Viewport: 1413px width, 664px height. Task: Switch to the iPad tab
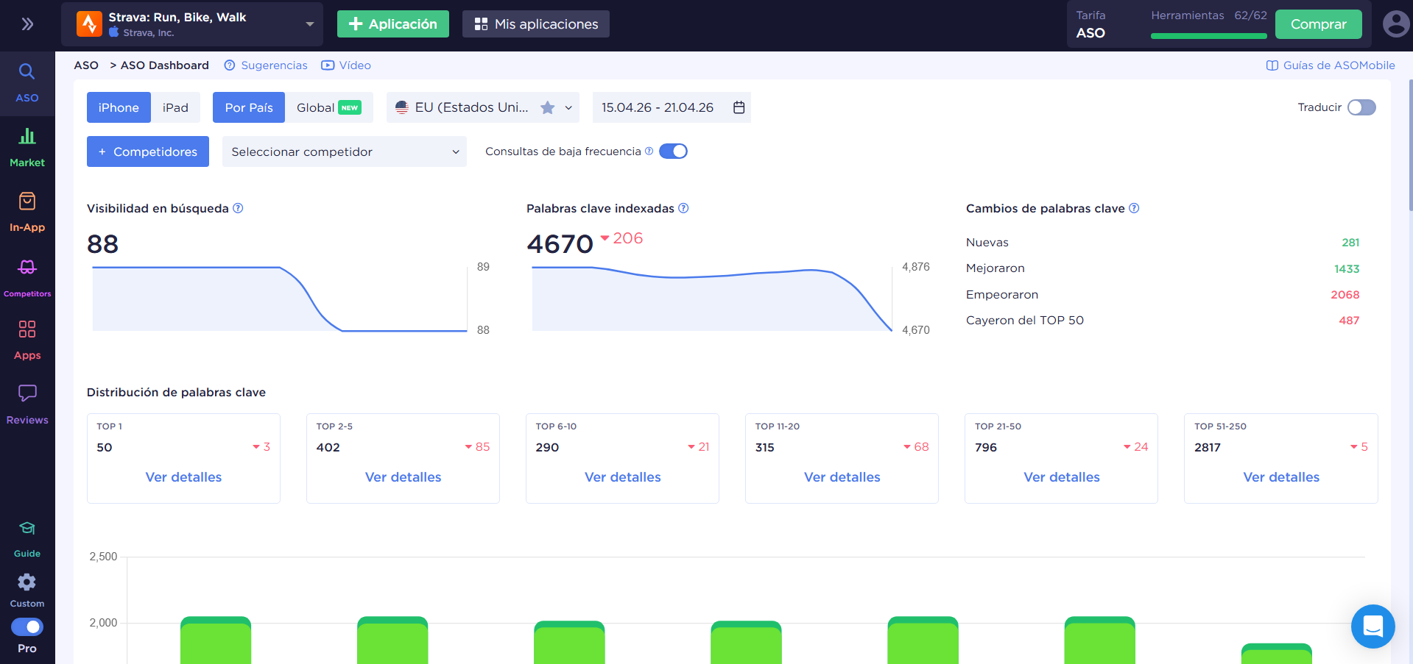click(x=175, y=107)
